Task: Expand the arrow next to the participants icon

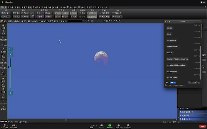Action: 96,126
